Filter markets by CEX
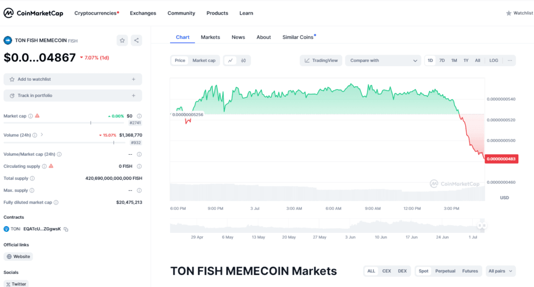The image size is (534, 287). click(386, 271)
